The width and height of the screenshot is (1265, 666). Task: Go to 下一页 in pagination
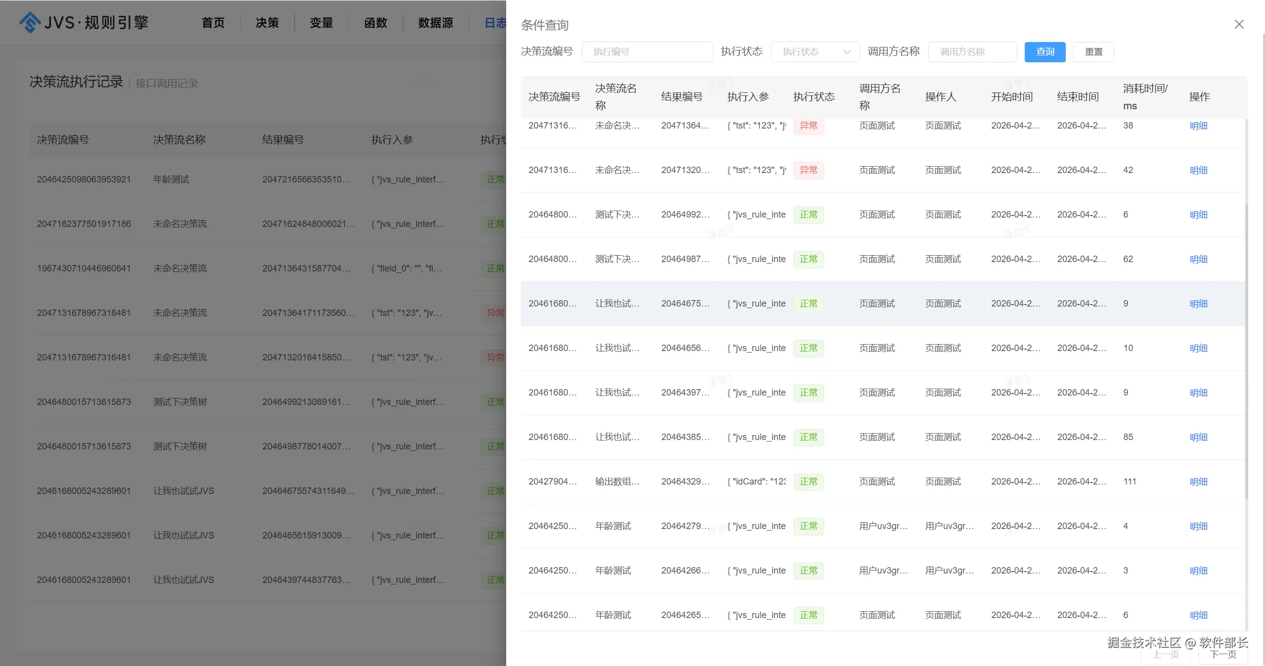click(x=1223, y=655)
